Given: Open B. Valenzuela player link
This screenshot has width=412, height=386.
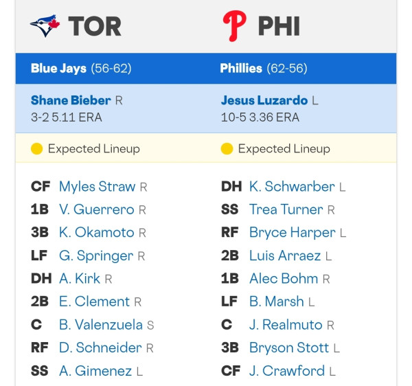Looking at the screenshot, I should 101,325.
